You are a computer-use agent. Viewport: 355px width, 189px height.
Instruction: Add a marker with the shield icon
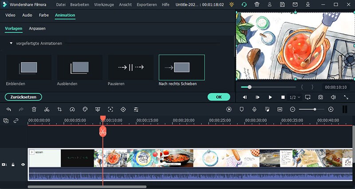point(242,109)
